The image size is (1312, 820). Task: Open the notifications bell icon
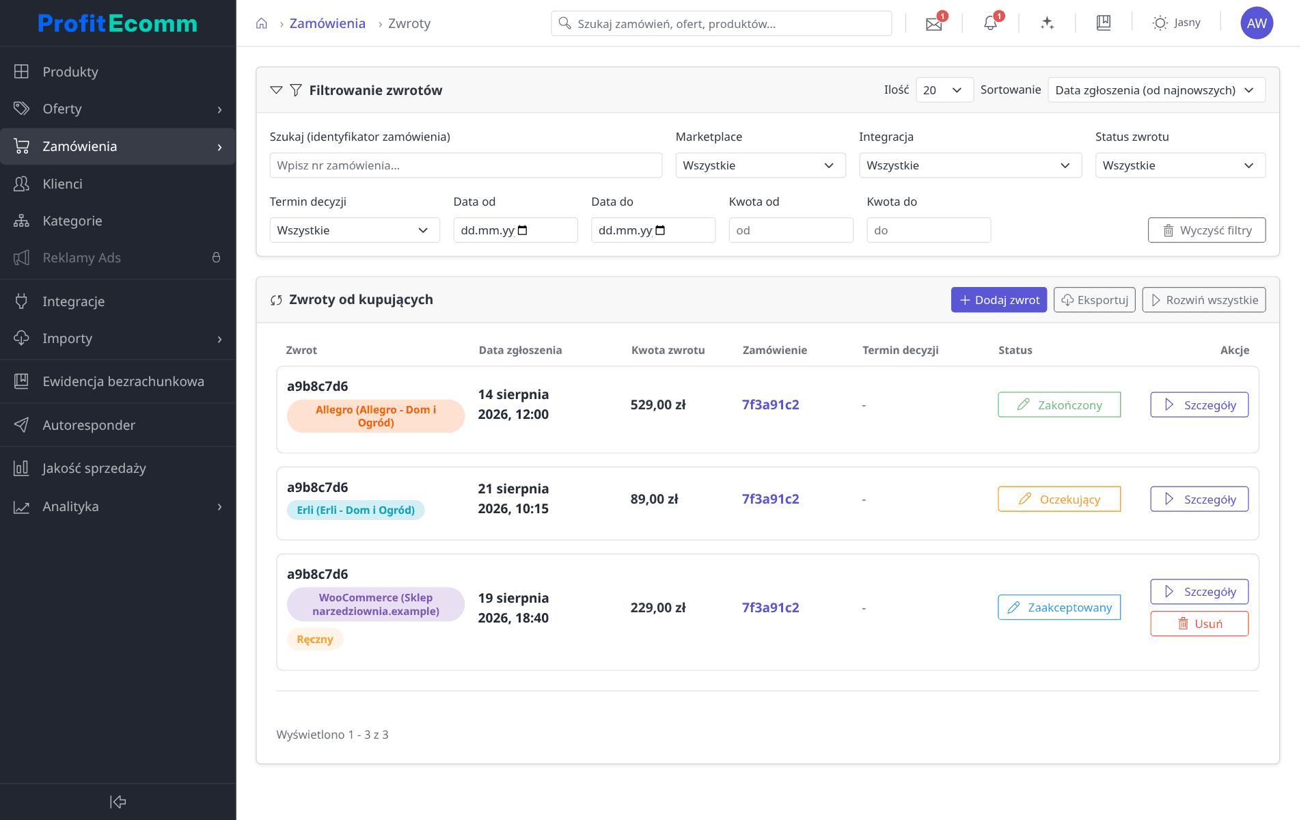pos(990,23)
